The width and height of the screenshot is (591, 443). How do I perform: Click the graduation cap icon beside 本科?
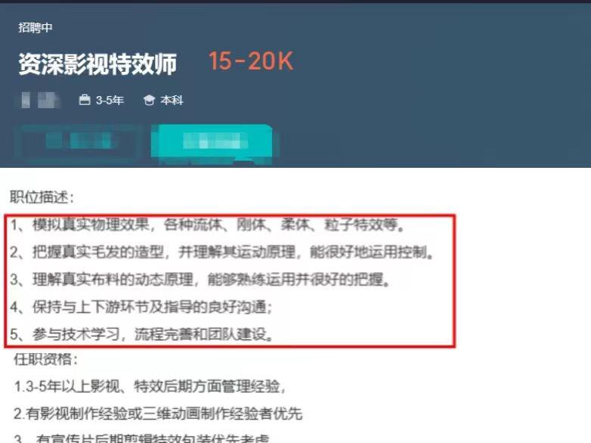coord(149,101)
